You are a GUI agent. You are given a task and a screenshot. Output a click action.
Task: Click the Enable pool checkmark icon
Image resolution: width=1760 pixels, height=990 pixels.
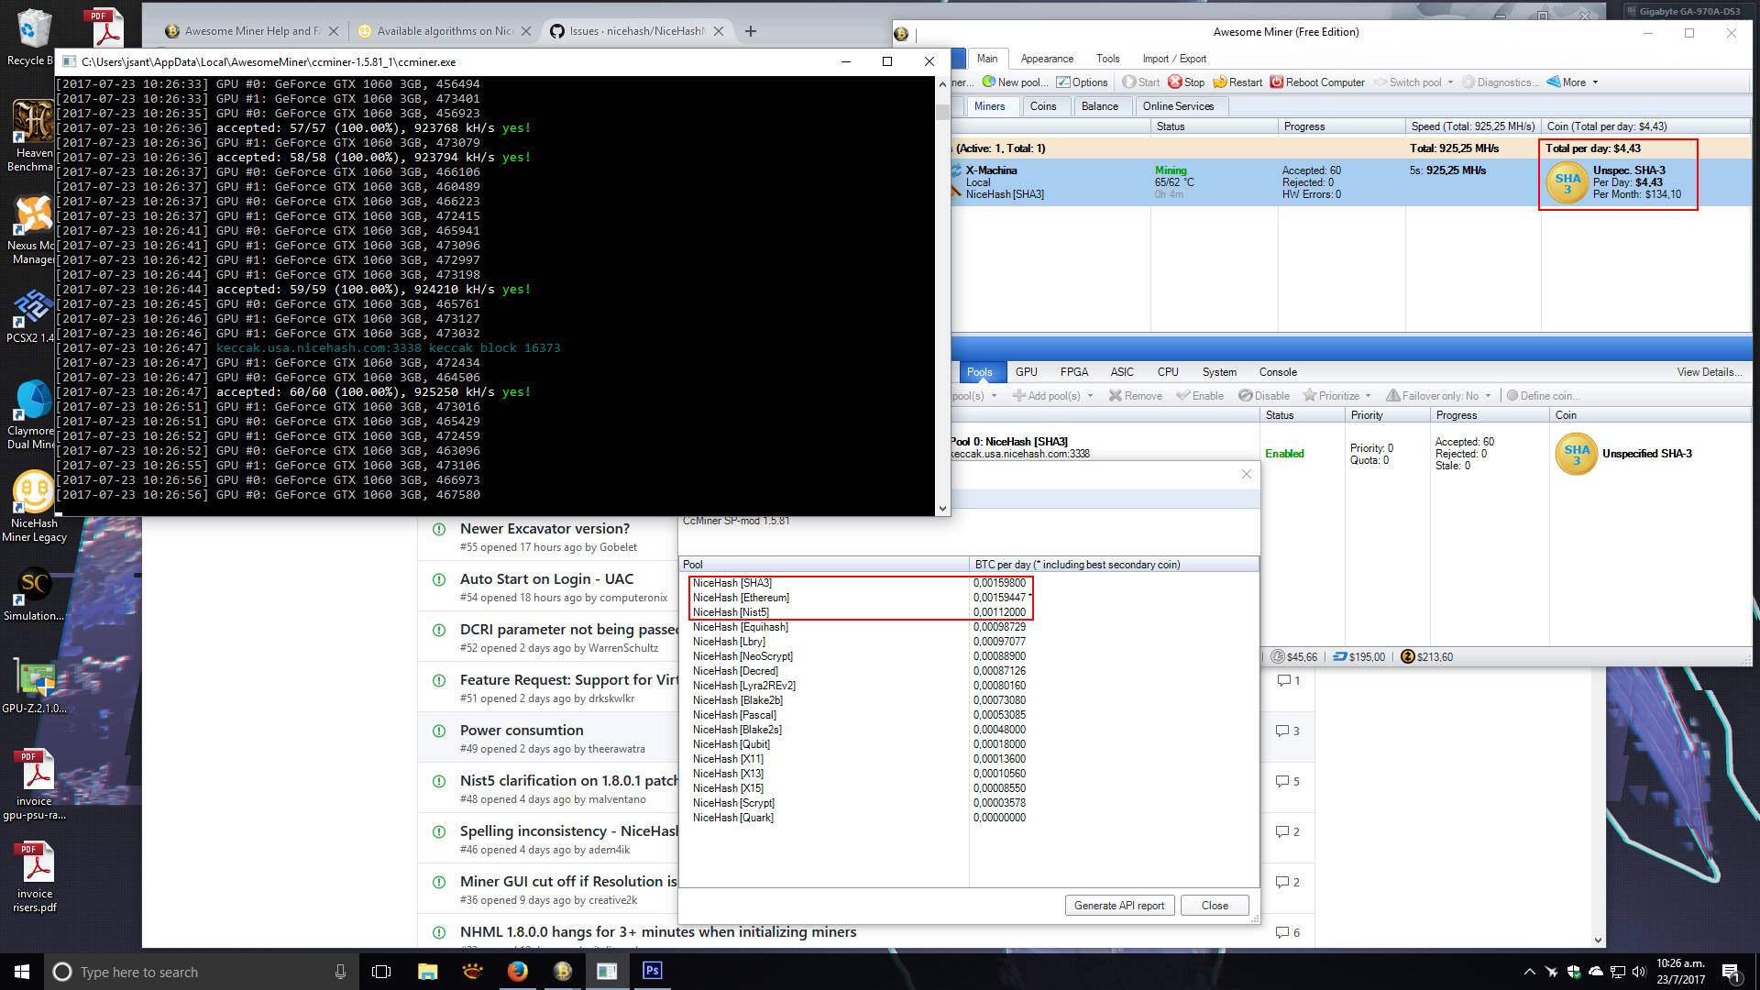(1183, 396)
